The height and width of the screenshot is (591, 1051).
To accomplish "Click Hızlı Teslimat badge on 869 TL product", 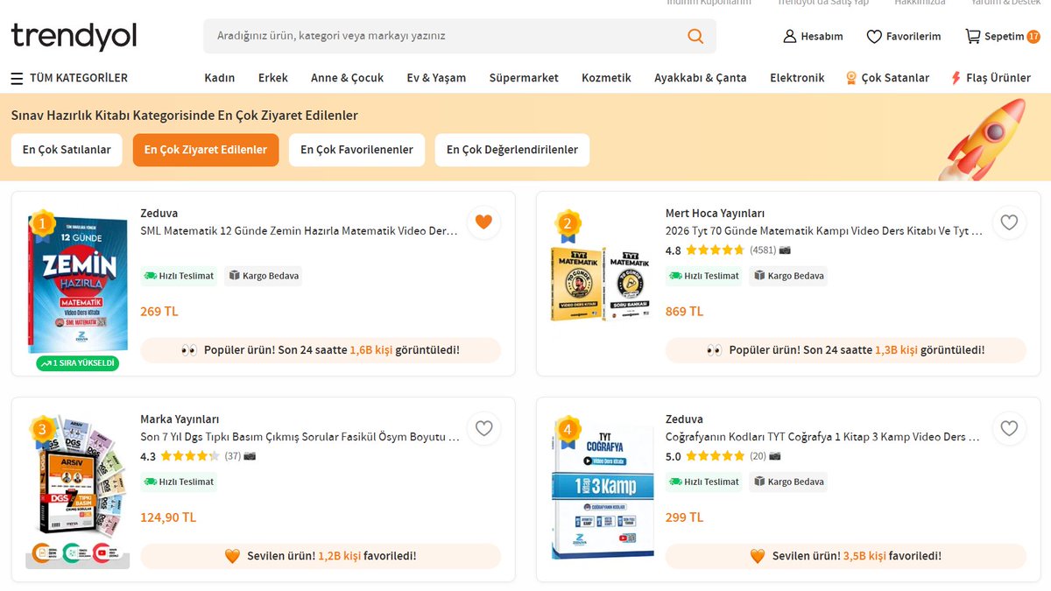I will [704, 276].
